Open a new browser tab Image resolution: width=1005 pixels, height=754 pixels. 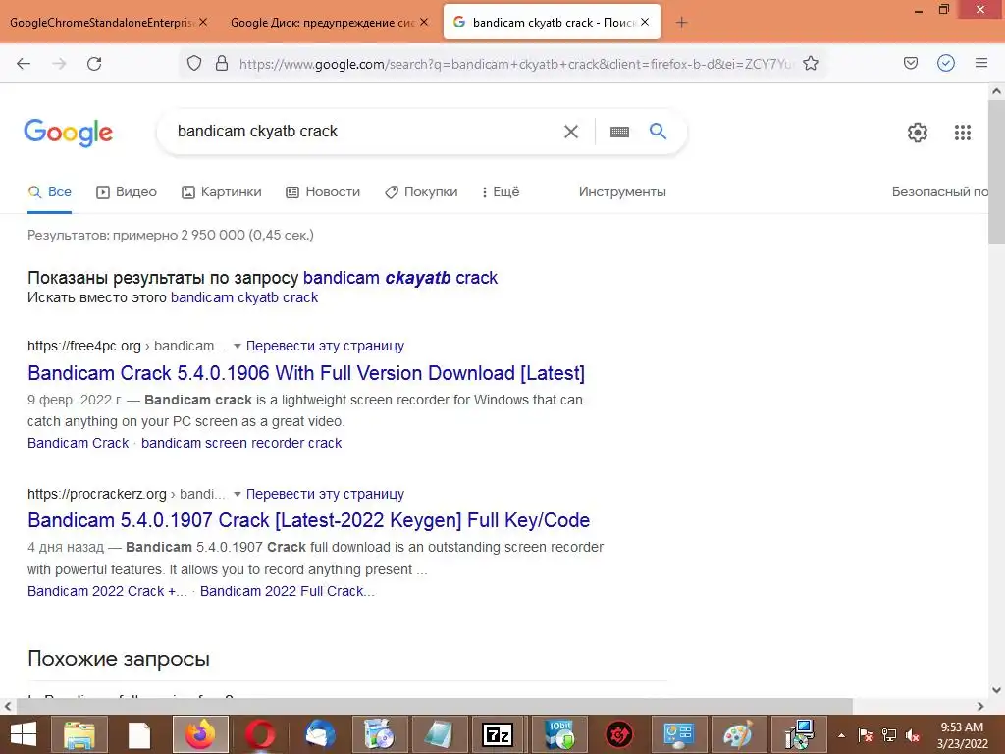pyautogui.click(x=682, y=23)
